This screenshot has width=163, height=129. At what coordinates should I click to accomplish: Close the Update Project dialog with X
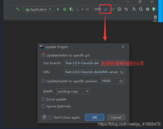pyautogui.click(x=123, y=47)
